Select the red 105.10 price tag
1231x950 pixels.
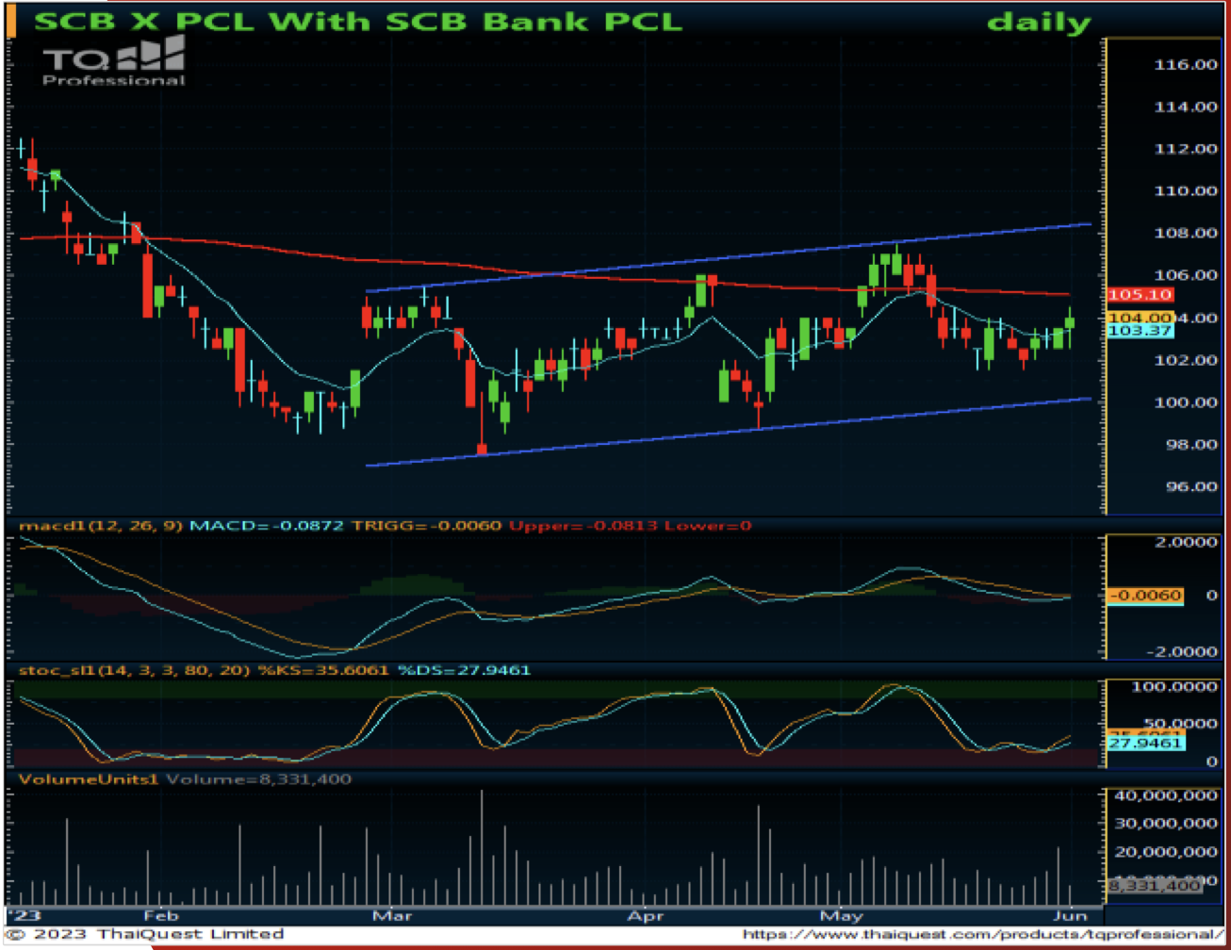1140,295
